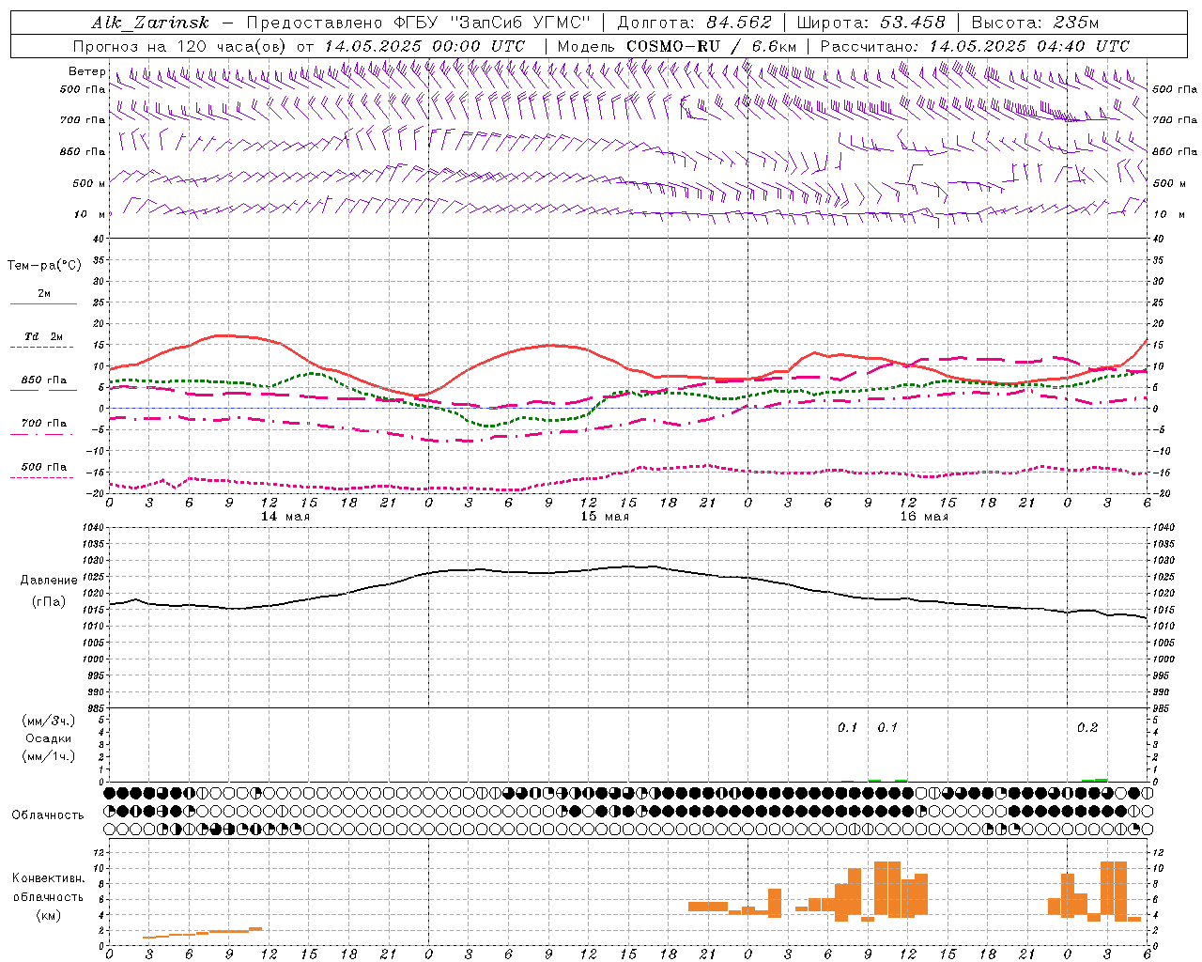
Task: Select the left 850 гПа wind level label
Action: point(83,151)
